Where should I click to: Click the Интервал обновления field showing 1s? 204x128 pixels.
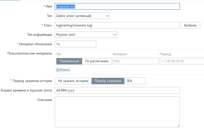pos(75,44)
